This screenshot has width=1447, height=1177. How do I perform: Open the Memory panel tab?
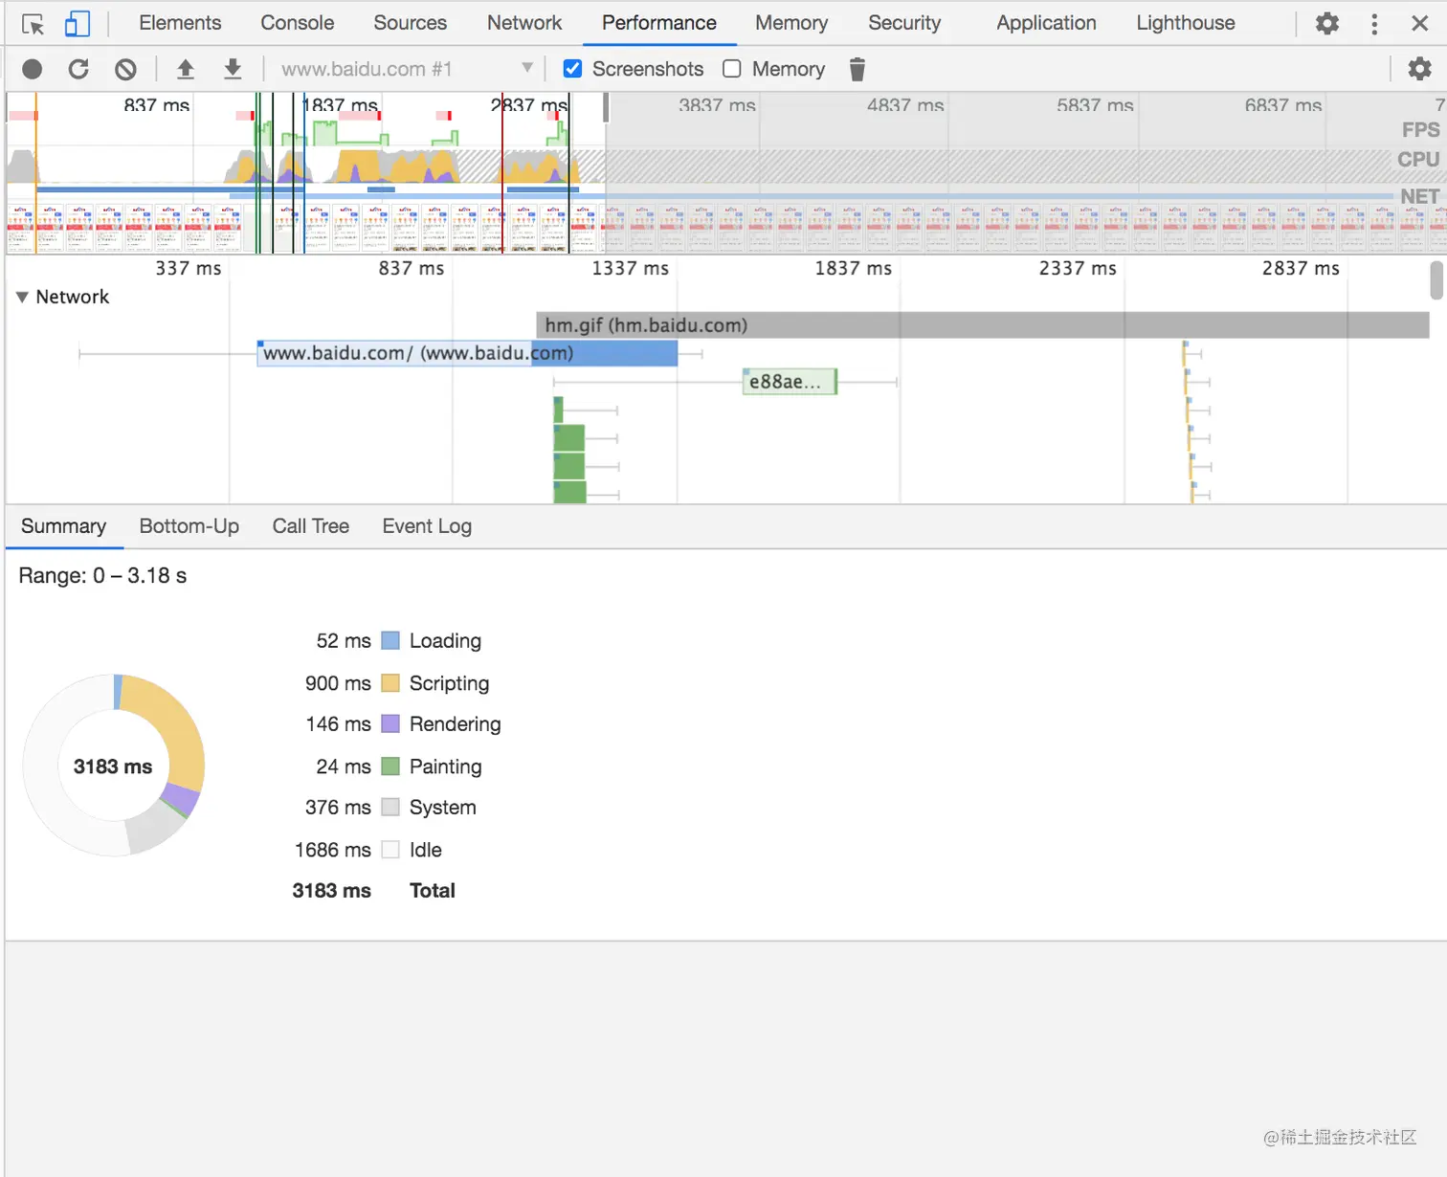[791, 23]
